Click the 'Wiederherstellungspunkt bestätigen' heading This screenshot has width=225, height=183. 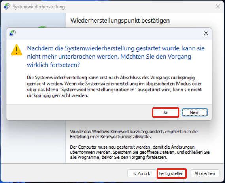(120, 21)
